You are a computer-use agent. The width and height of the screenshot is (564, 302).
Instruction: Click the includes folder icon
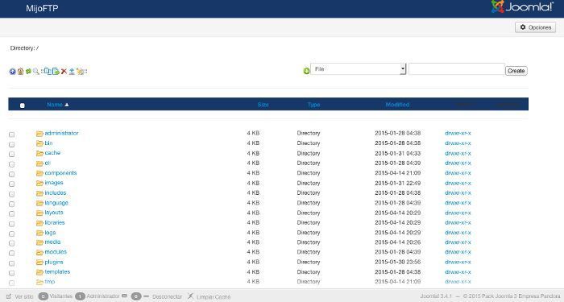(39, 193)
